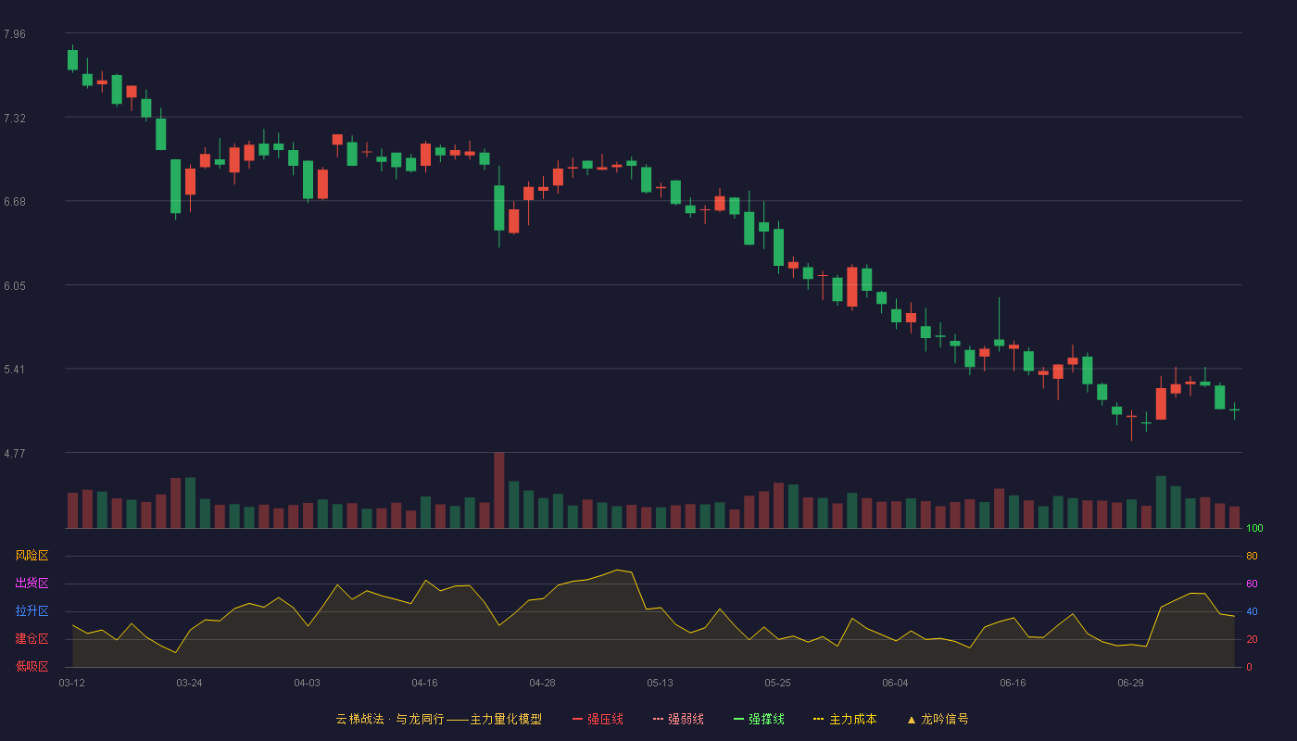This screenshot has height=741, width=1297.
Task: Select the 低吸区 zone label
Action: (31, 666)
